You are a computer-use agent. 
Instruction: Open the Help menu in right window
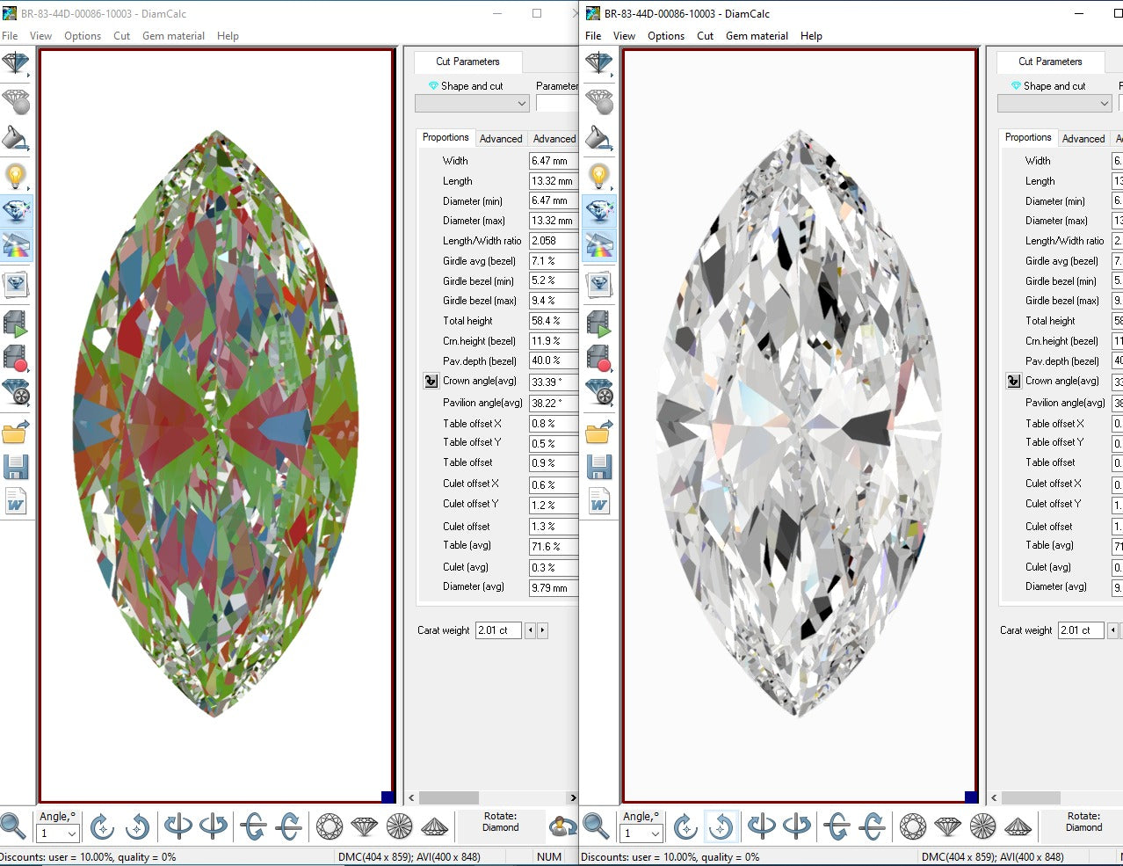click(x=811, y=36)
